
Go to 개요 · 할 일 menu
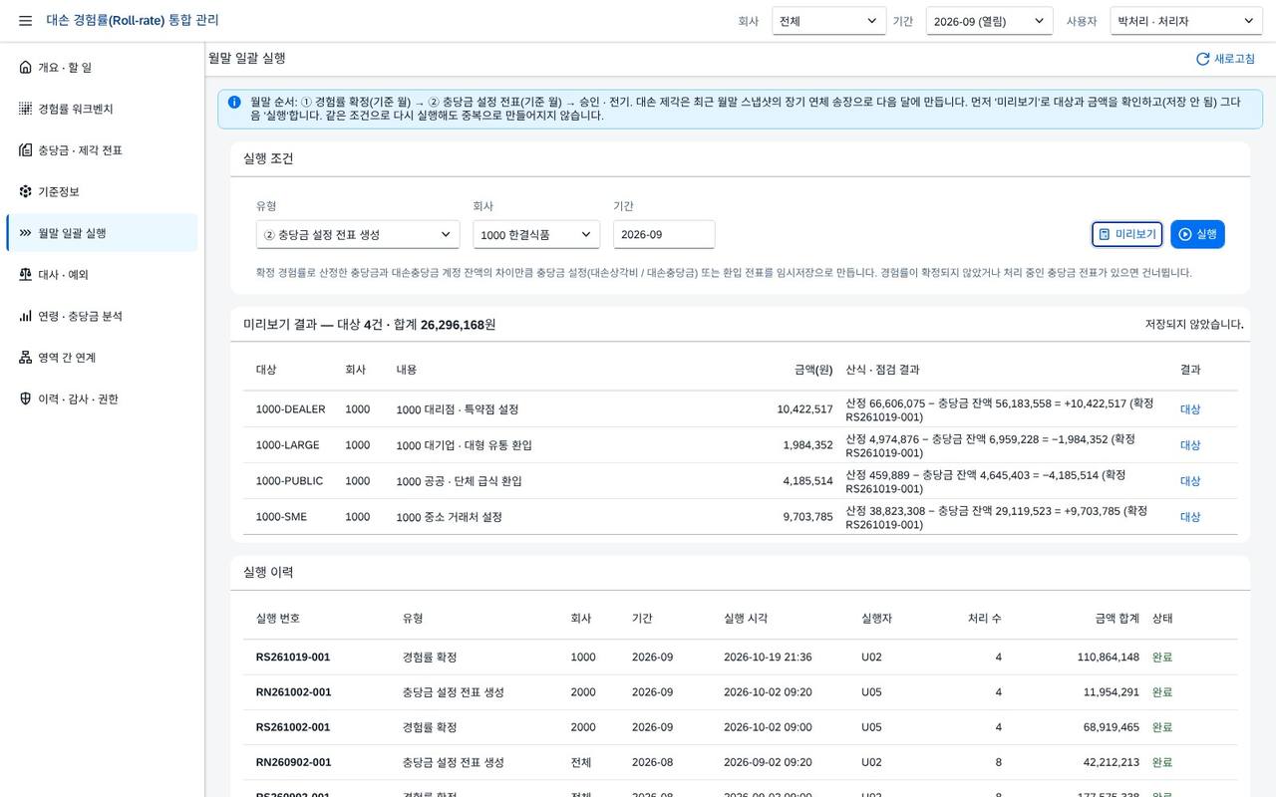click(x=102, y=68)
